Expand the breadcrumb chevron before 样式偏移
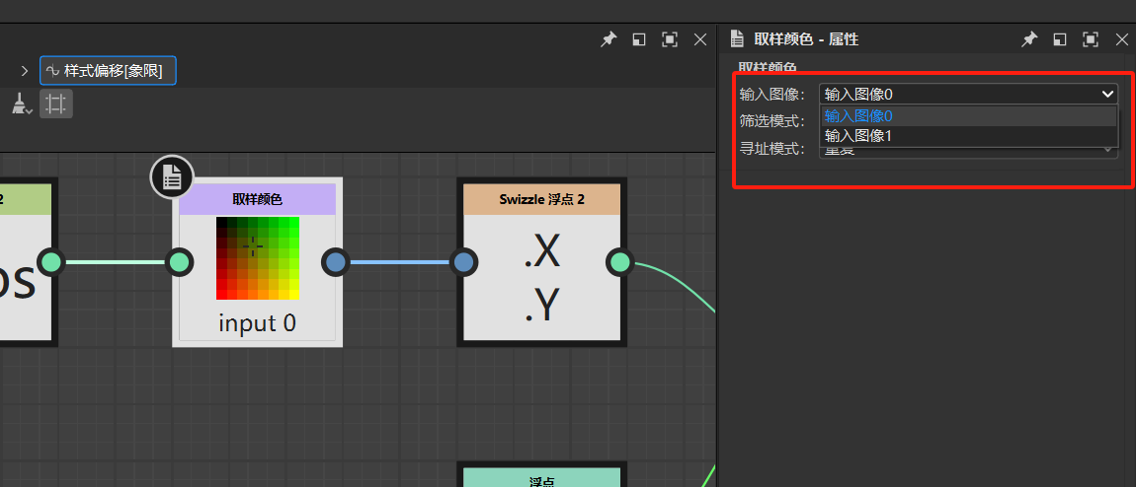 pos(25,71)
